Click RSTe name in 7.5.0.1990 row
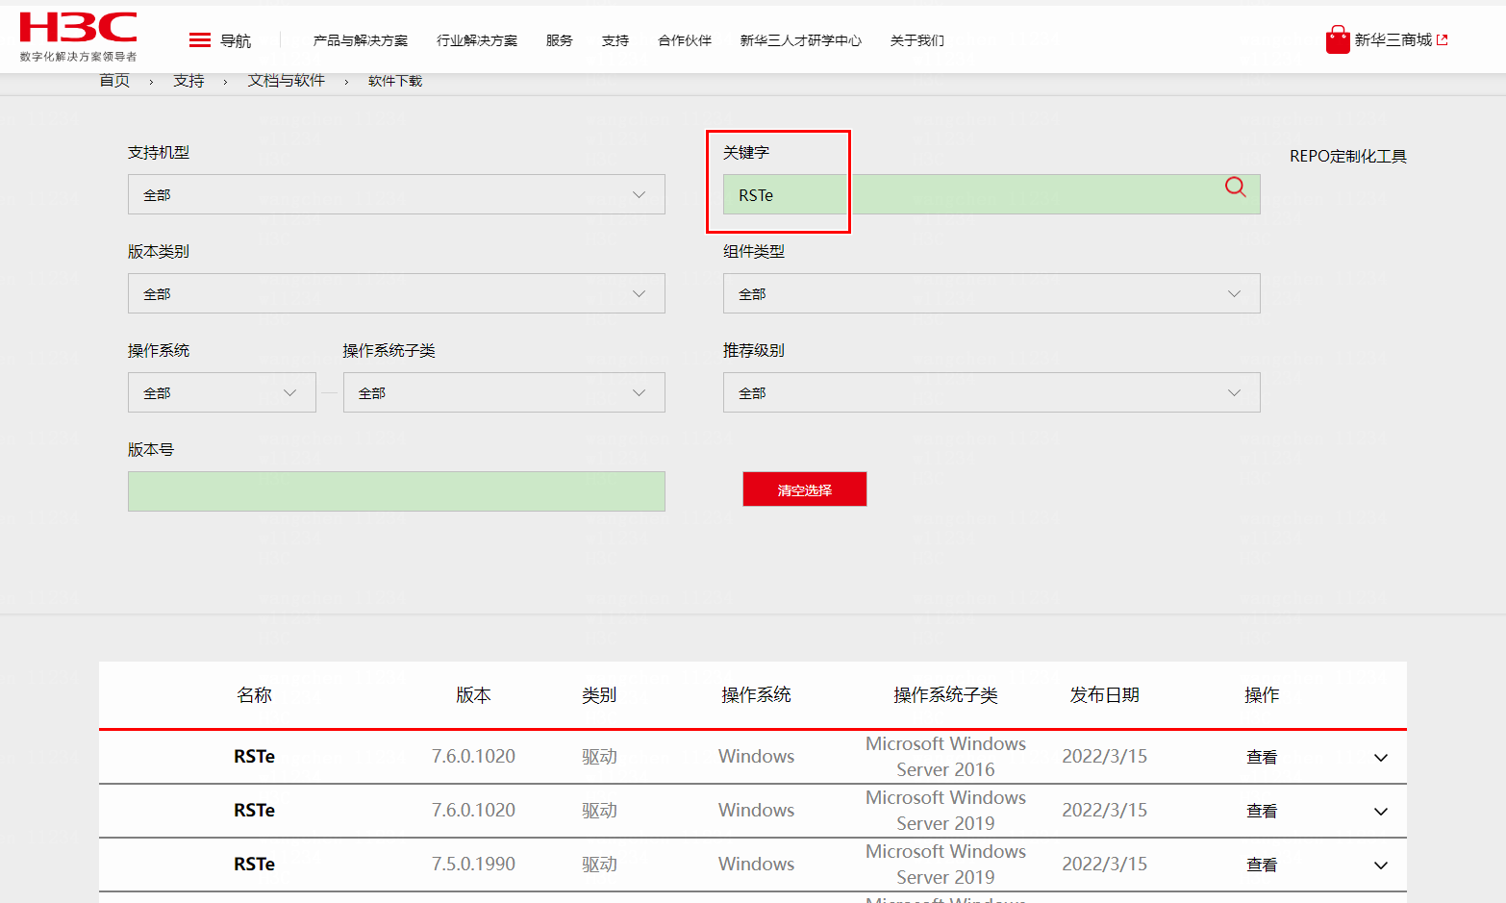The width and height of the screenshot is (1506, 903). coord(254,865)
